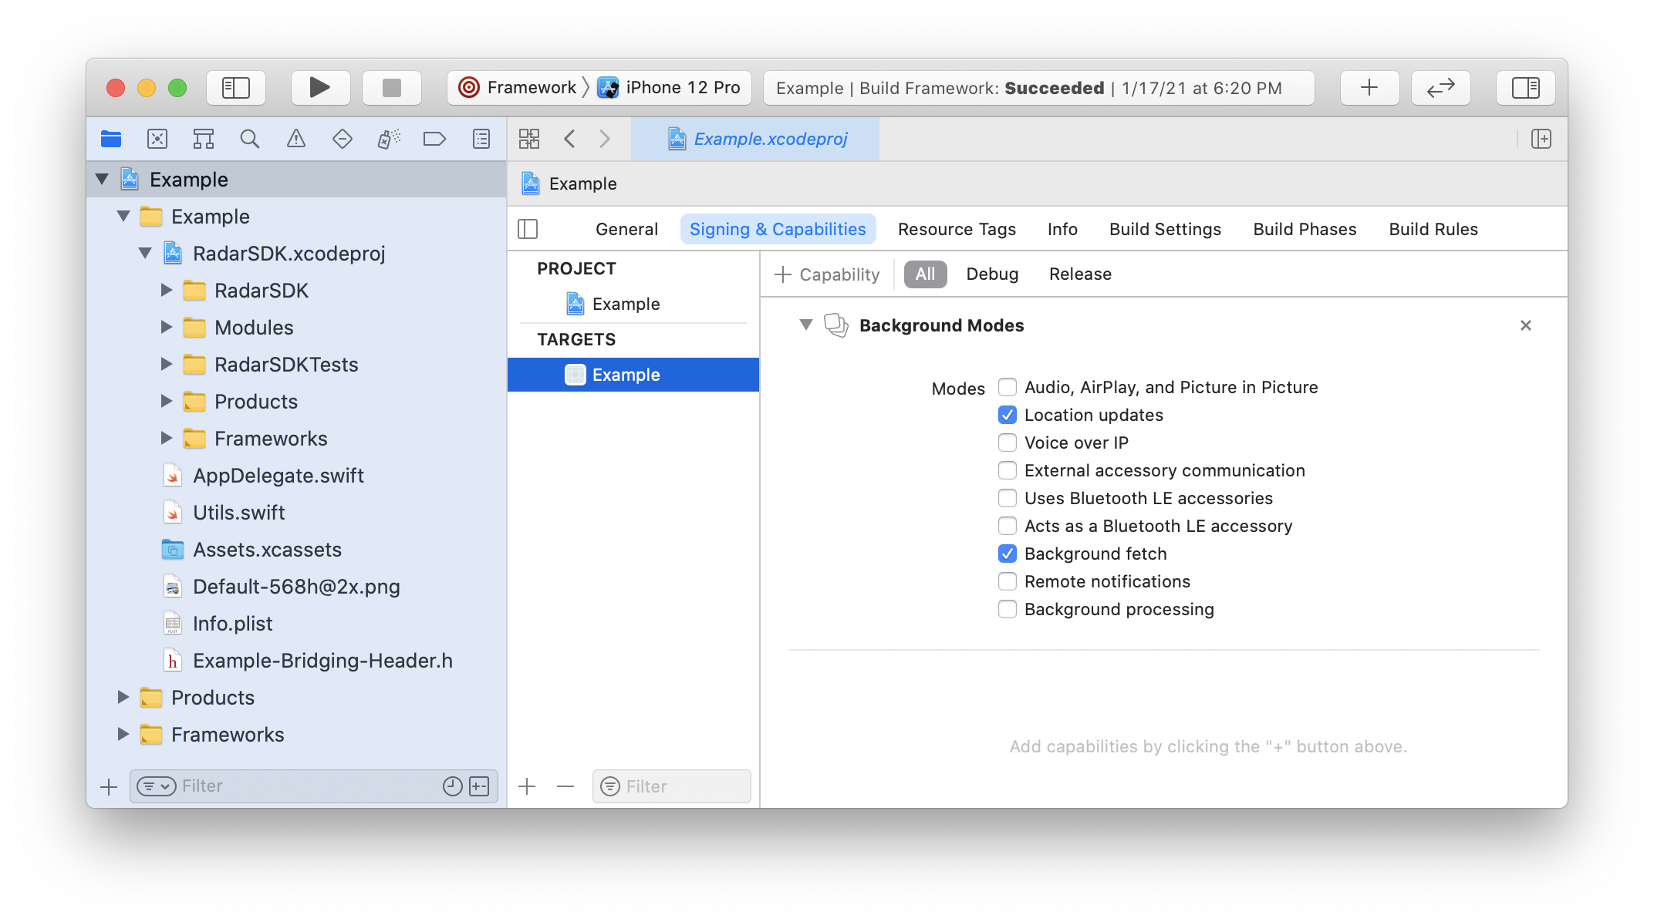
Task: Select the Build Settings tab
Action: [1164, 230]
